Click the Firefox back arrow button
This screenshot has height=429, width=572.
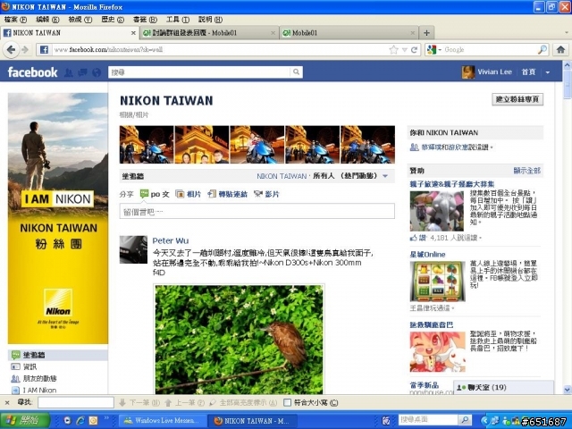pyautogui.click(x=11, y=49)
